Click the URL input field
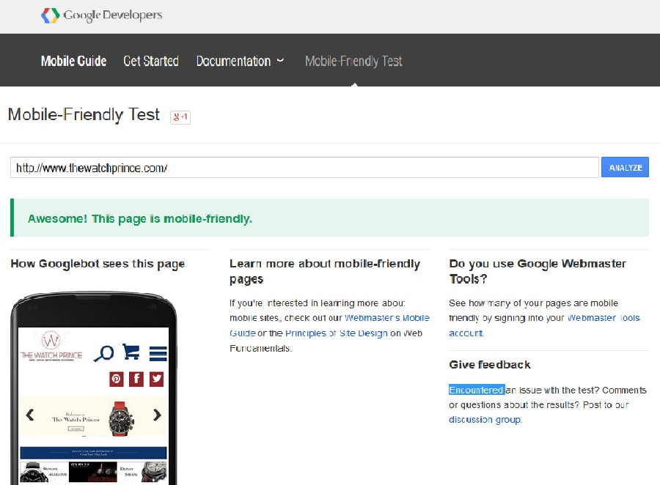Image resolution: width=660 pixels, height=485 pixels. (x=304, y=168)
